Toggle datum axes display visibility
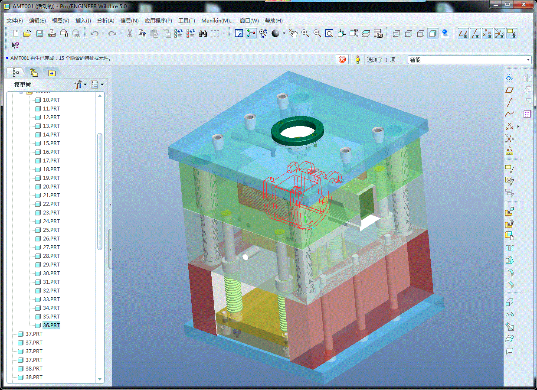 click(476, 33)
